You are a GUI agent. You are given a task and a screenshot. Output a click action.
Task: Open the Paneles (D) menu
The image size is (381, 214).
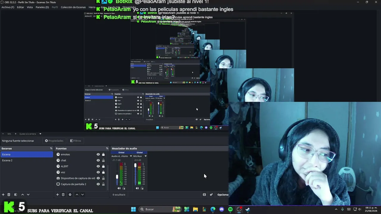click(42, 7)
